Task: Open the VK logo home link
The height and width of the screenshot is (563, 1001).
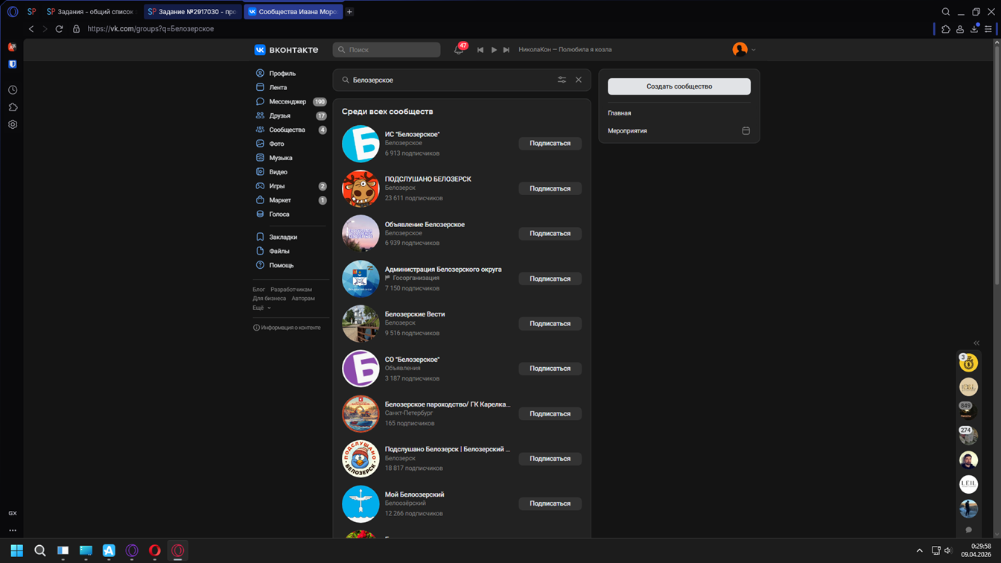Action: [286, 50]
